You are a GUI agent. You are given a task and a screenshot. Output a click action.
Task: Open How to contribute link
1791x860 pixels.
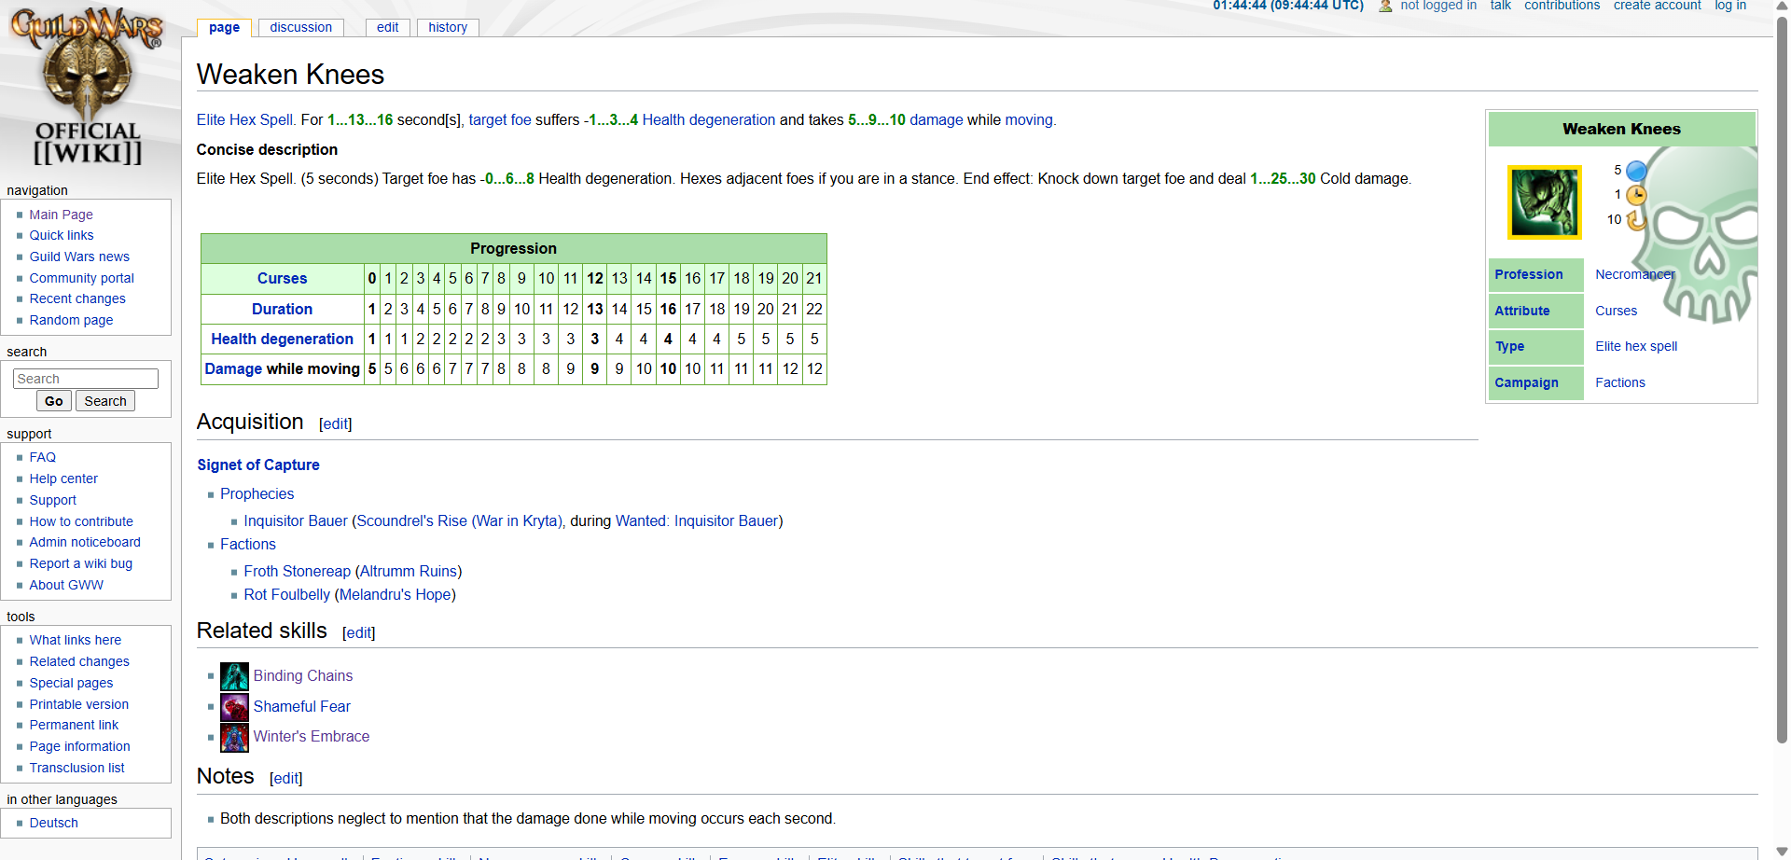coord(81,521)
